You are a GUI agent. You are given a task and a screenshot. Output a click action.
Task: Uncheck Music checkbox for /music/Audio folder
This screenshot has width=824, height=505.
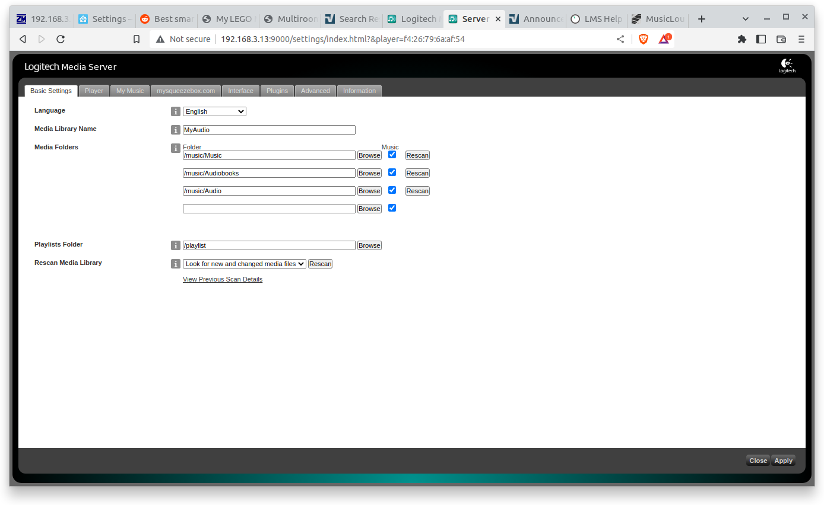392,190
